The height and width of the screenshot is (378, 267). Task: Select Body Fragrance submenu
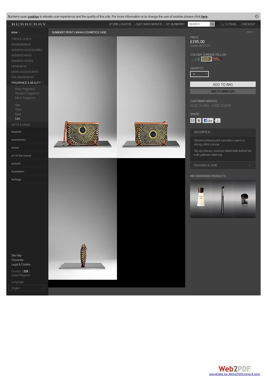coord(25,89)
